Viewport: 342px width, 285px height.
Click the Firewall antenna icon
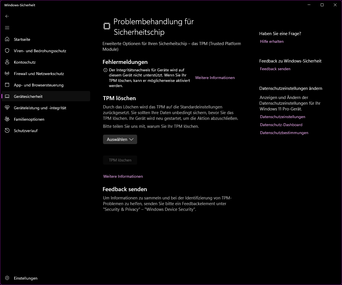click(x=7, y=73)
